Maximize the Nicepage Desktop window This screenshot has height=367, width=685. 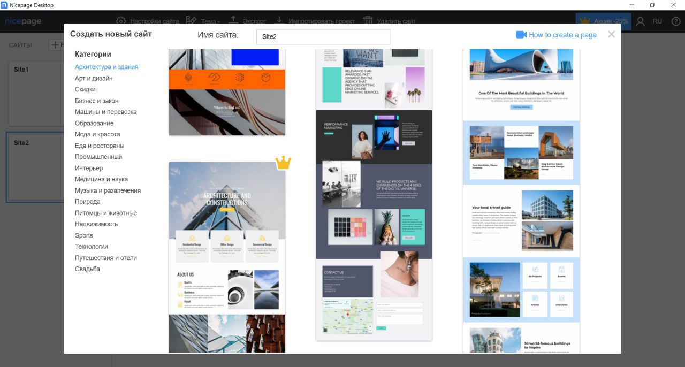[x=652, y=5]
